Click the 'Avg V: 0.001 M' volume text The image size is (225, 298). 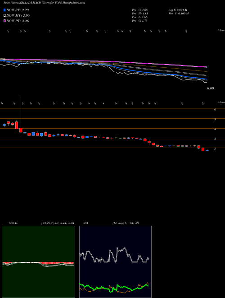178,9
